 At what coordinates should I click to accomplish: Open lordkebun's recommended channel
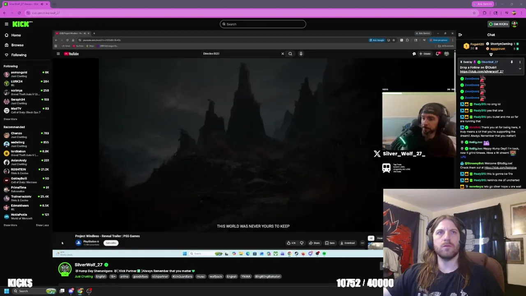pyautogui.click(x=26, y=153)
